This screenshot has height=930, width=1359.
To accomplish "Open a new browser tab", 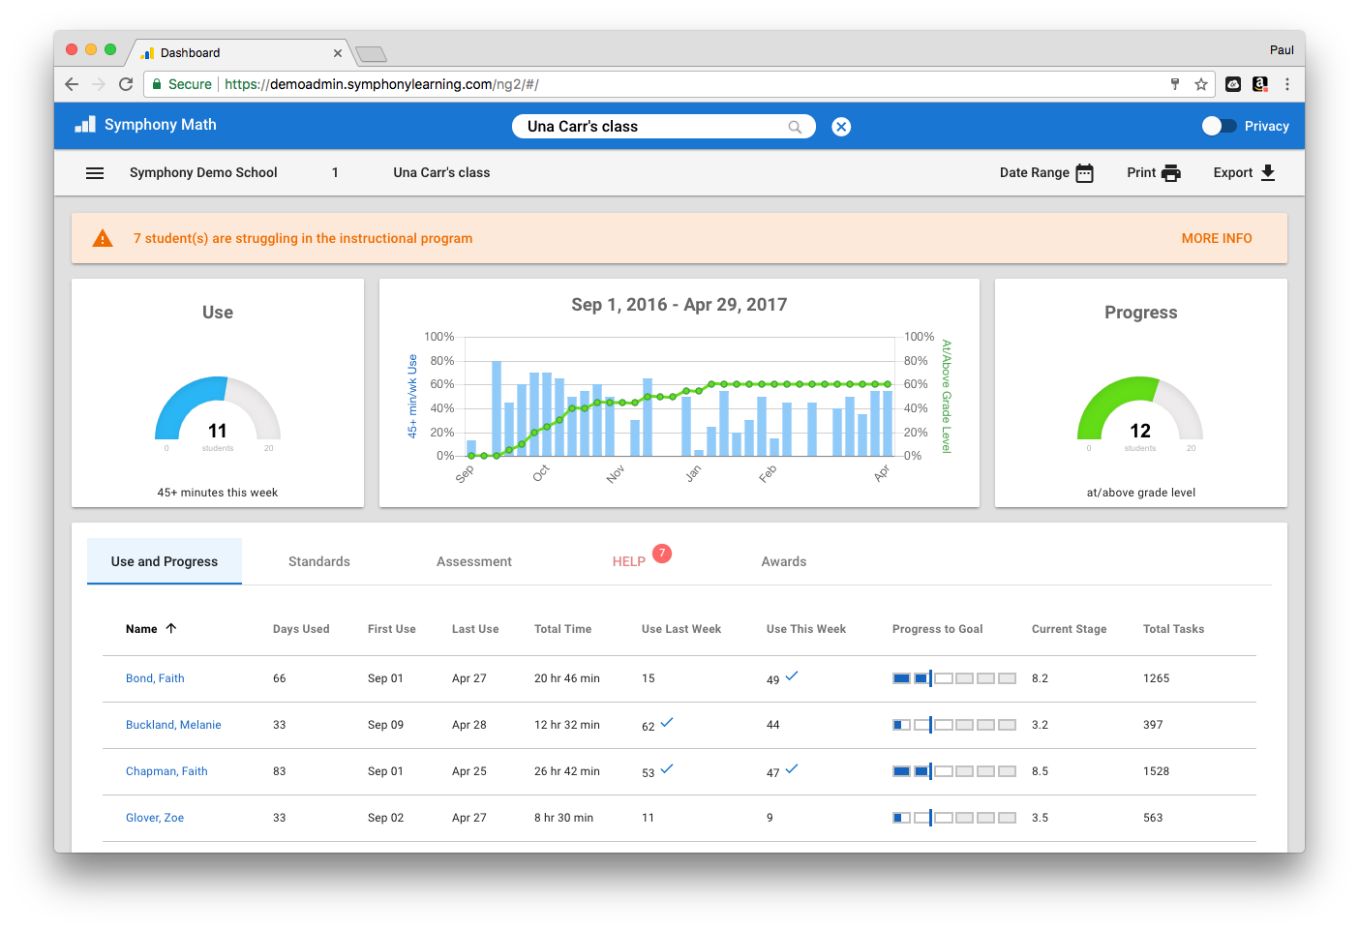I will point(371,54).
